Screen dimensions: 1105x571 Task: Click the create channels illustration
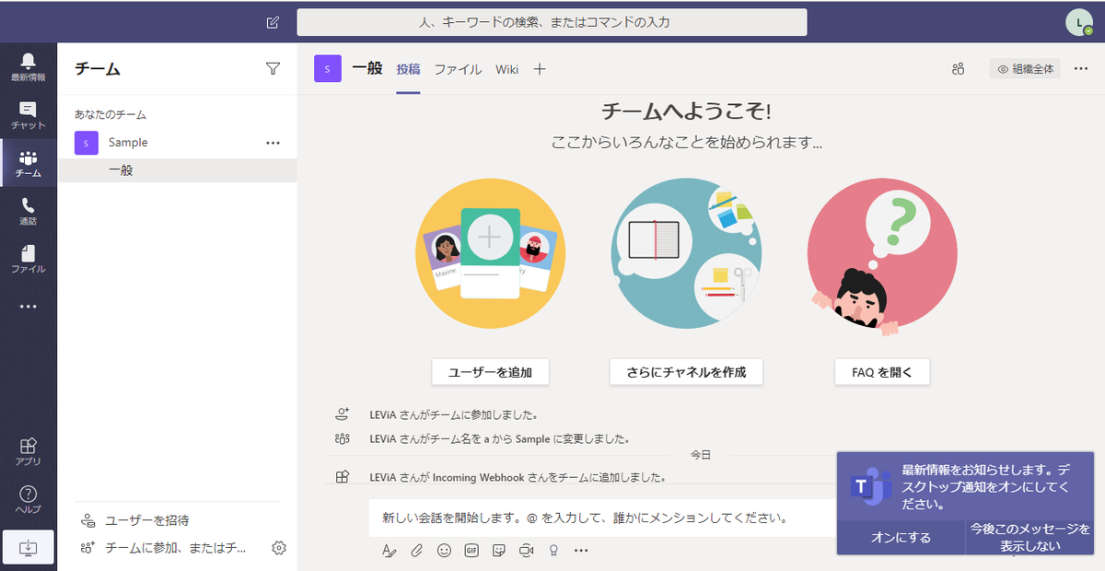[x=686, y=252]
